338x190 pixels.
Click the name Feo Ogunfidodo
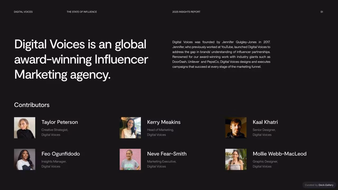[x=60, y=154]
